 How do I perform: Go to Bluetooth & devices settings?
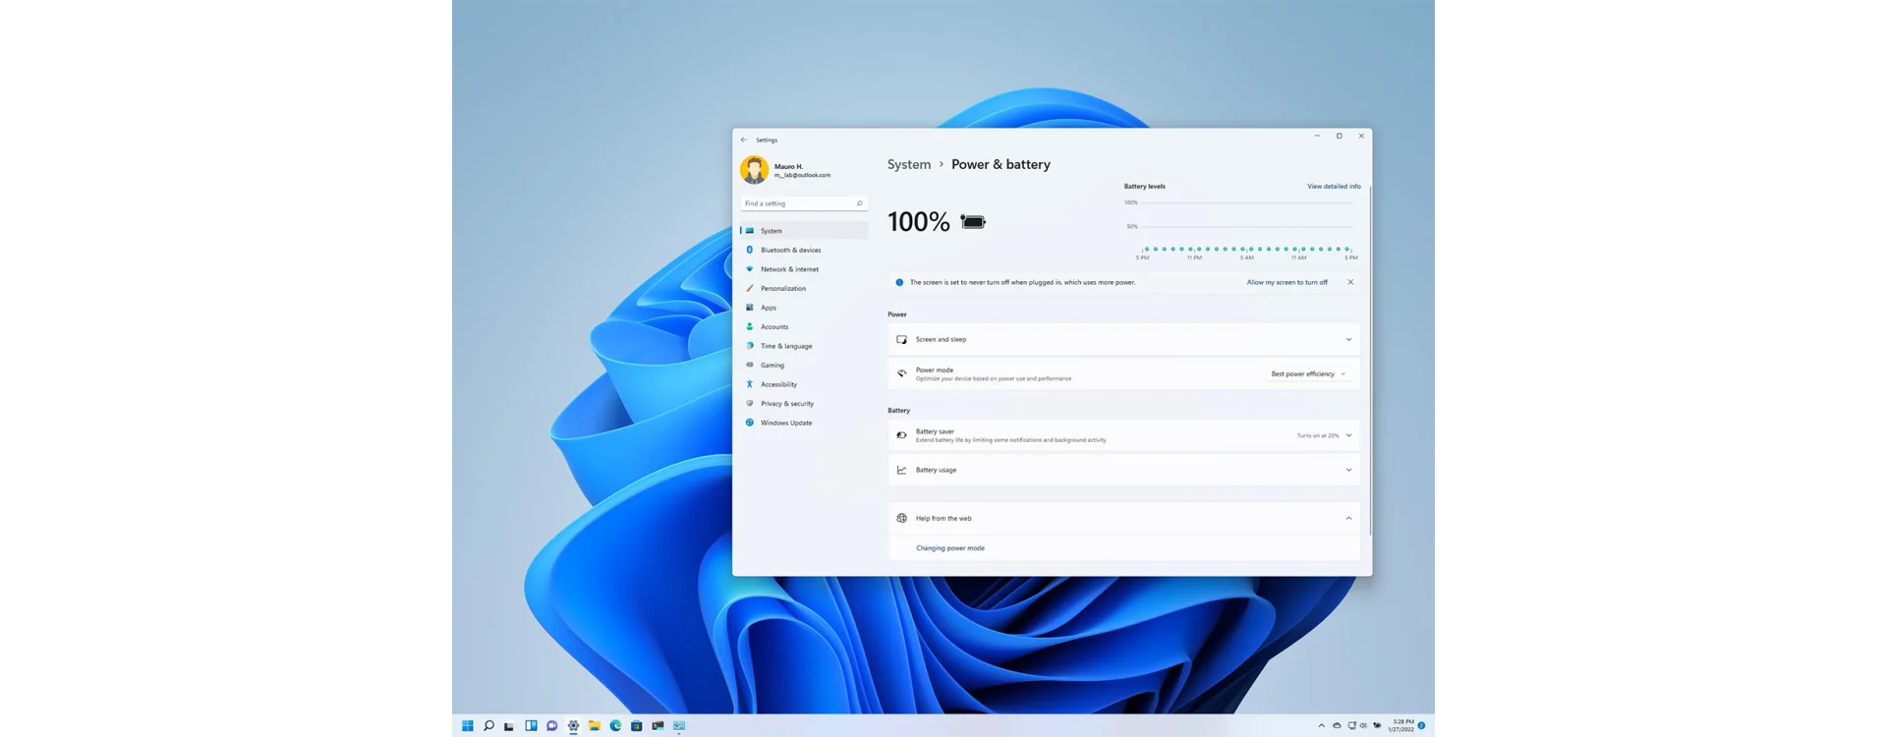pyautogui.click(x=790, y=250)
